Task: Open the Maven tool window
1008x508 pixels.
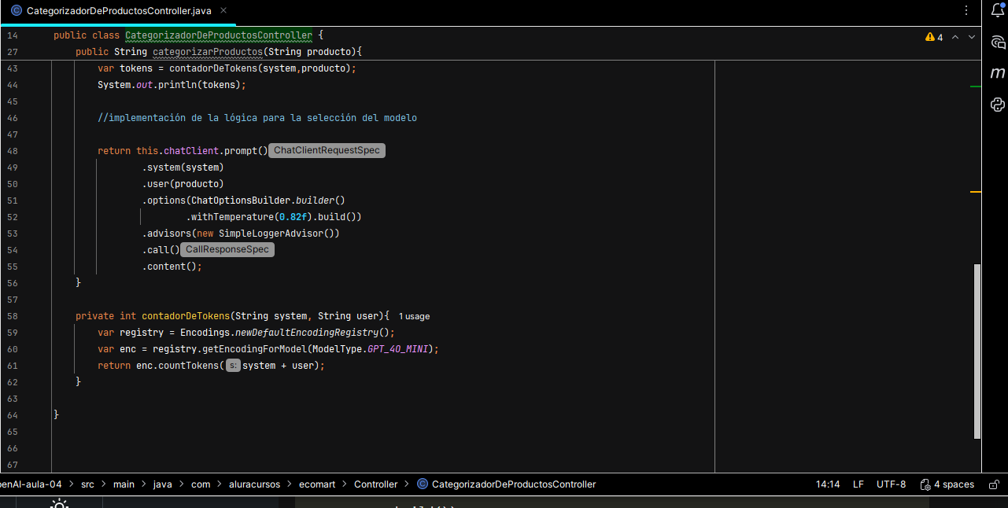Action: (x=998, y=73)
